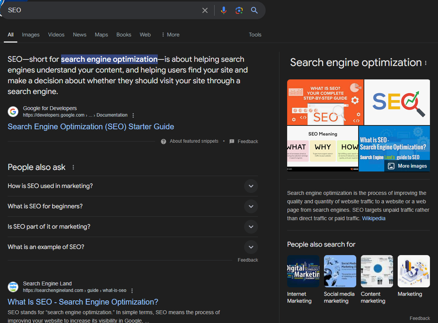Expand Is SEO part of it or marketing?
Image resolution: width=438 pixels, height=323 pixels.
[x=133, y=227]
